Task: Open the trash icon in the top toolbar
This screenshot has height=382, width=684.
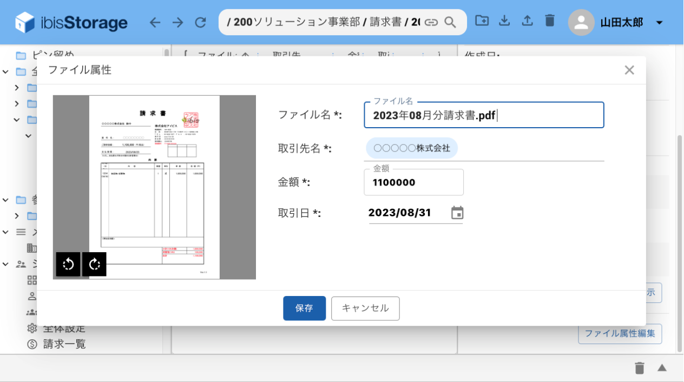Action: coord(549,22)
